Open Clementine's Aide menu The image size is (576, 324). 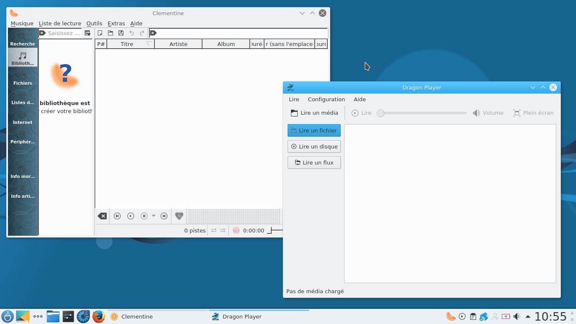pyautogui.click(x=136, y=23)
